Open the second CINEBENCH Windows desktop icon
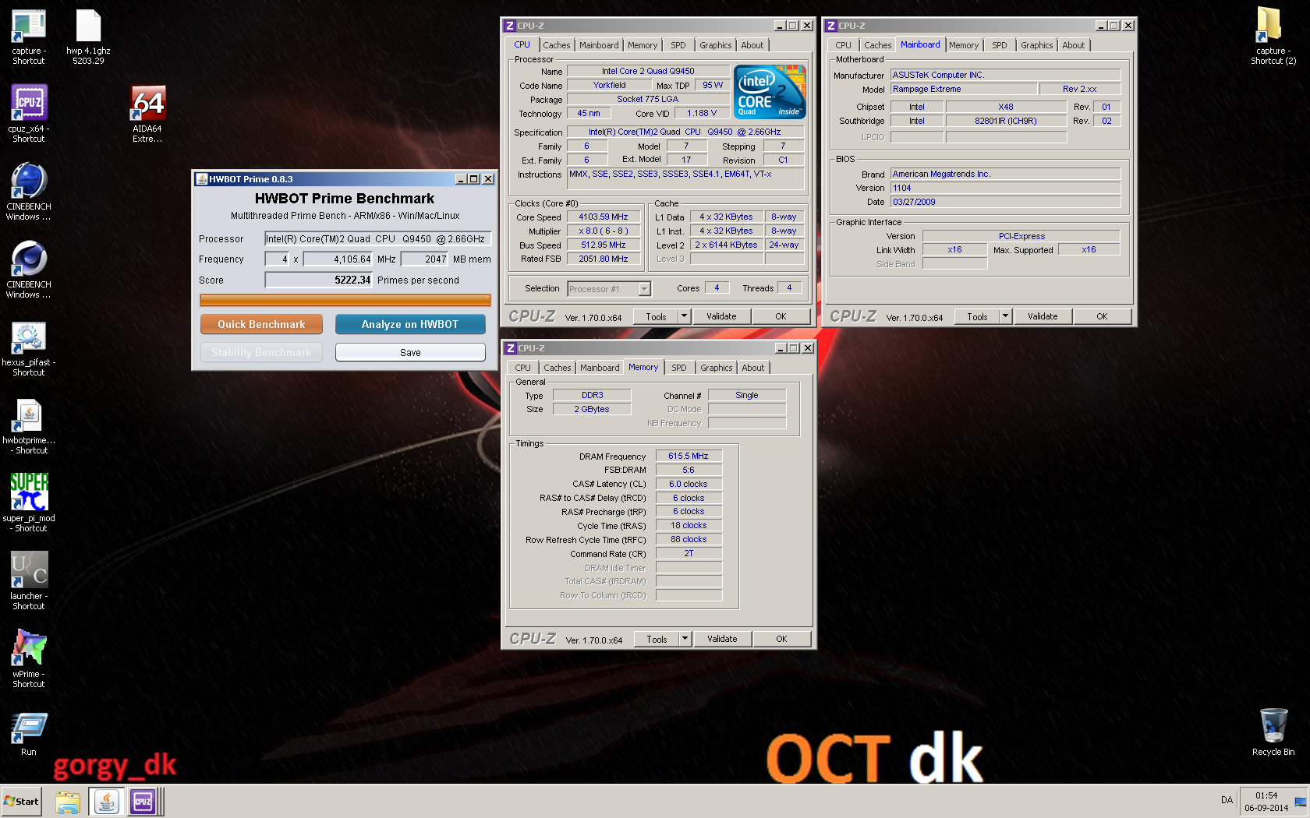Viewport: 1310px width, 818px height. [29, 270]
